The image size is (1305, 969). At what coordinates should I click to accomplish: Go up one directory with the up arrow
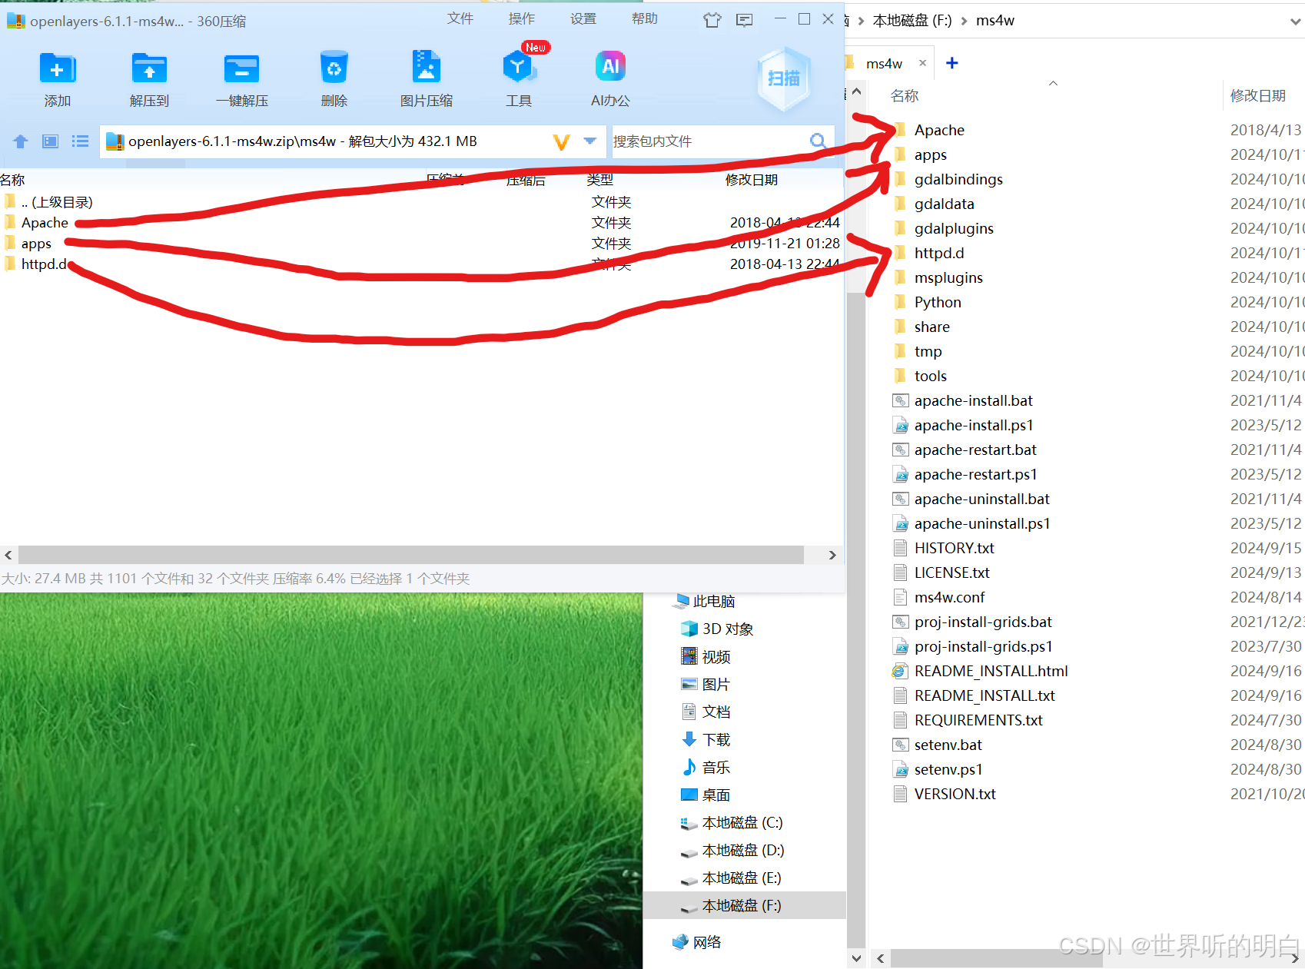[x=21, y=141]
